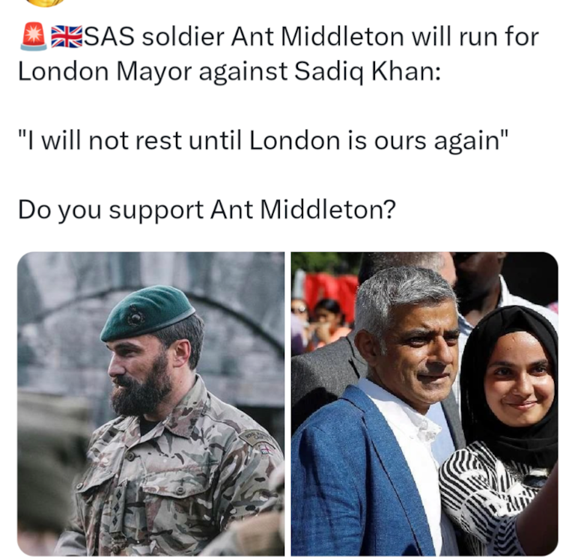
Task: Click the red siren emoji
Action: click(34, 36)
